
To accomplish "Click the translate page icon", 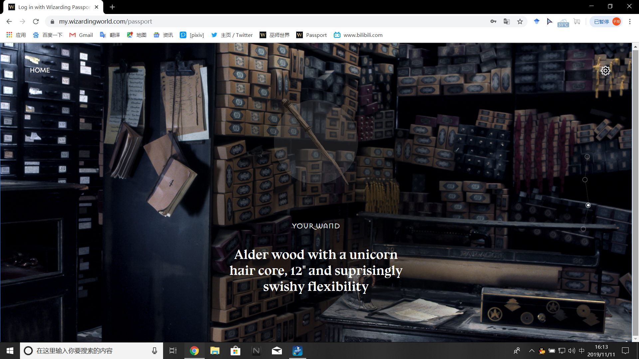I will pos(507,22).
